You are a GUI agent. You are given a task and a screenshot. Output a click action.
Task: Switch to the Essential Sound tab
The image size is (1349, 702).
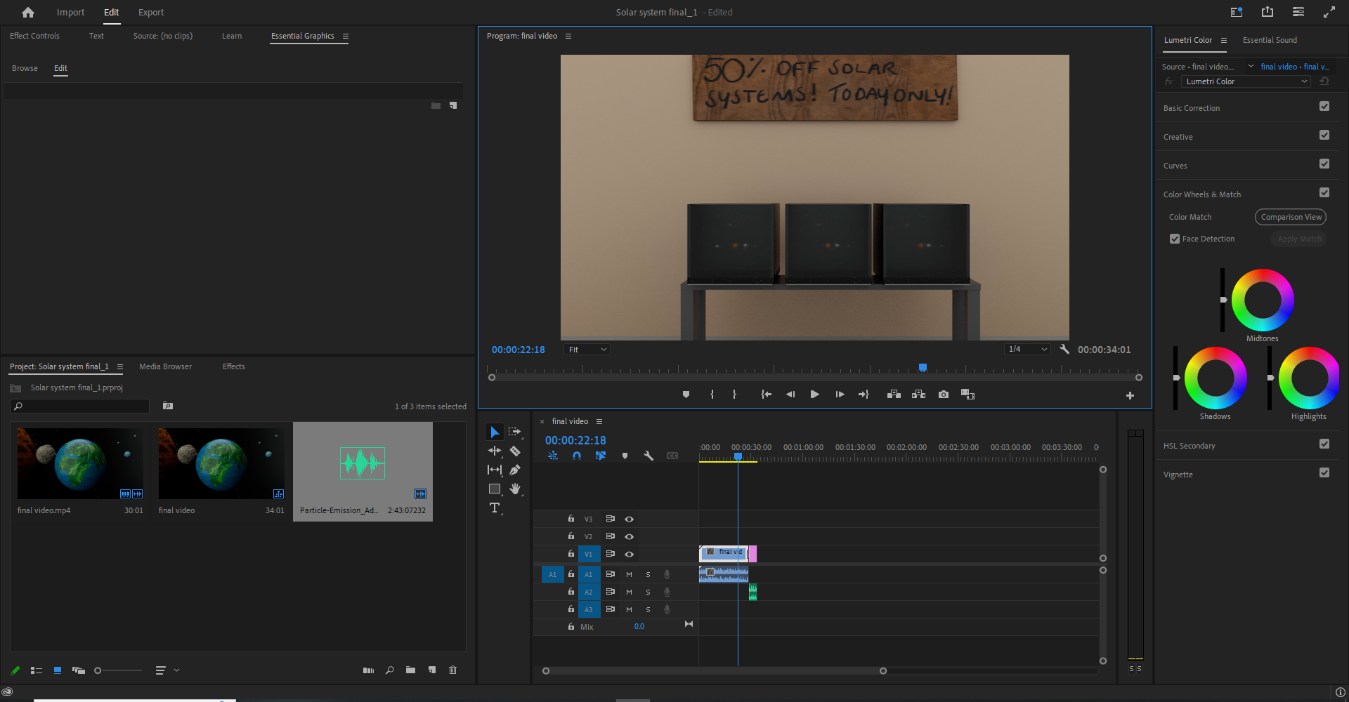[1270, 40]
